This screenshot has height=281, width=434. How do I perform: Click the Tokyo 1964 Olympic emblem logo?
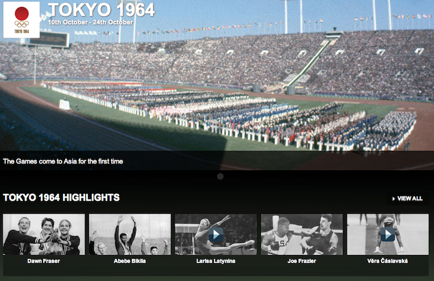[x=21, y=20]
